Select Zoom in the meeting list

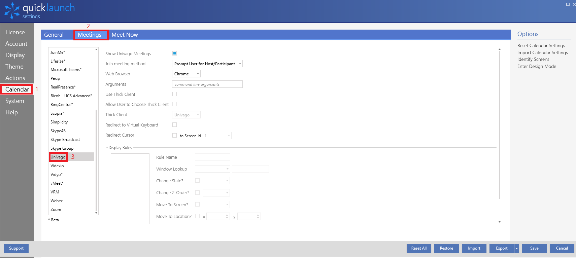[71, 210]
